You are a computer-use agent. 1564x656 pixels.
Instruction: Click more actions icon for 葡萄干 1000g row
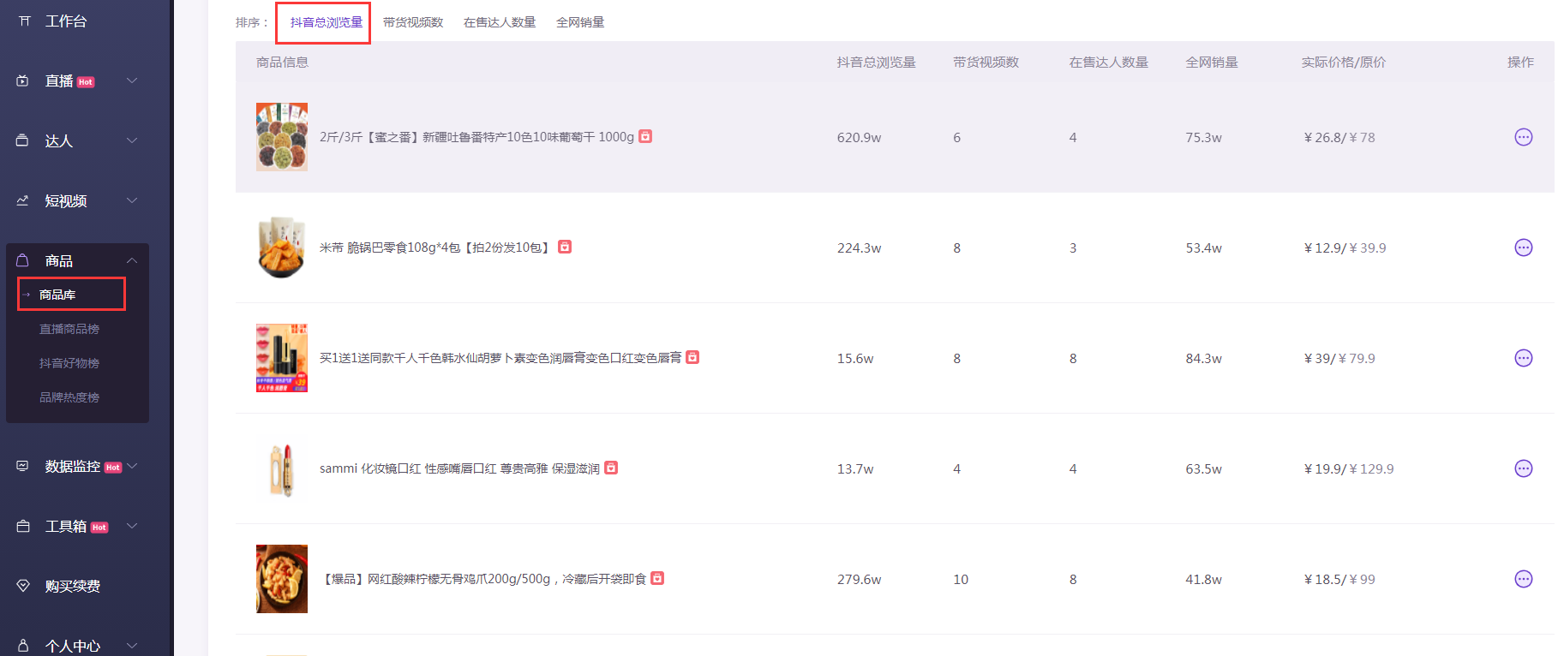click(x=1523, y=137)
